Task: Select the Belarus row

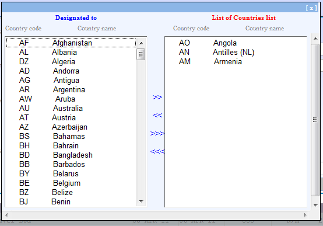Action: 71,173
